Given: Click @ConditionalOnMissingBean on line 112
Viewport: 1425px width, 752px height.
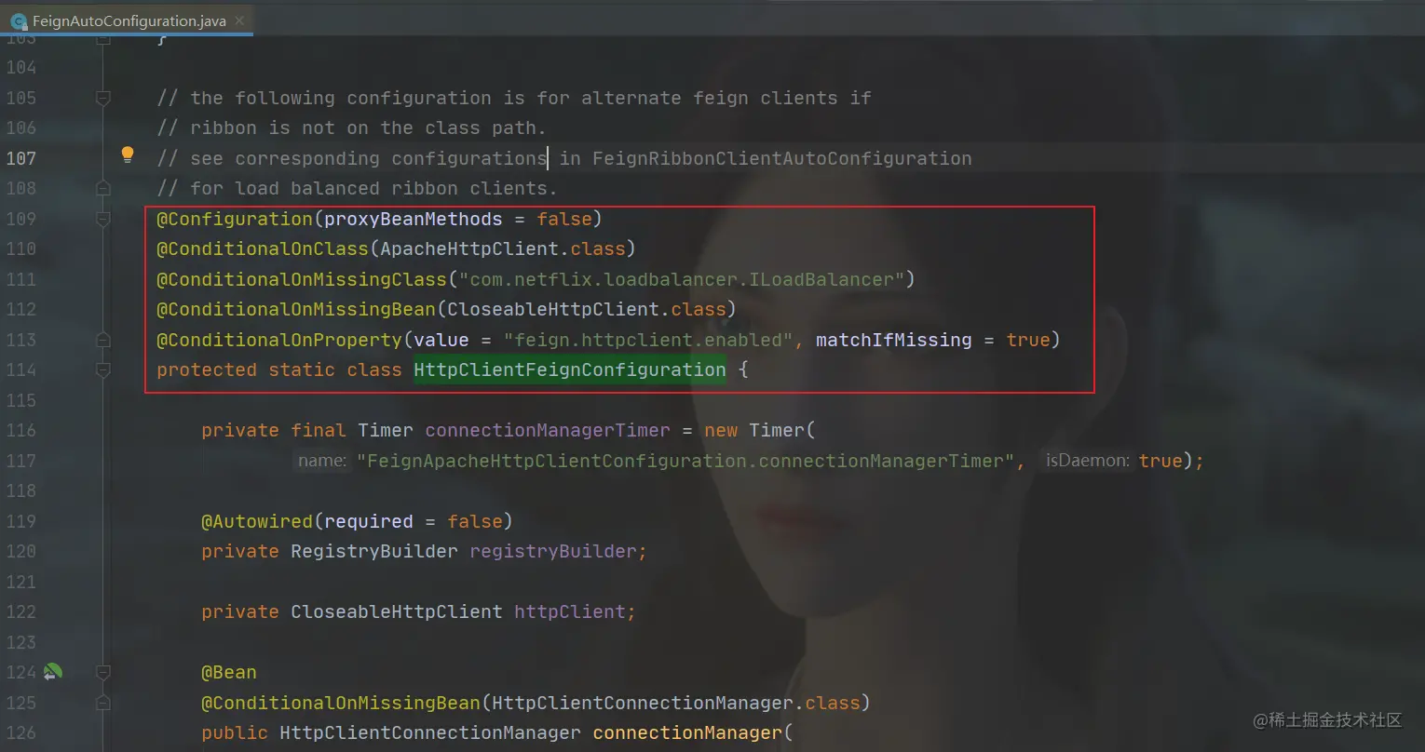Looking at the screenshot, I should (x=296, y=309).
